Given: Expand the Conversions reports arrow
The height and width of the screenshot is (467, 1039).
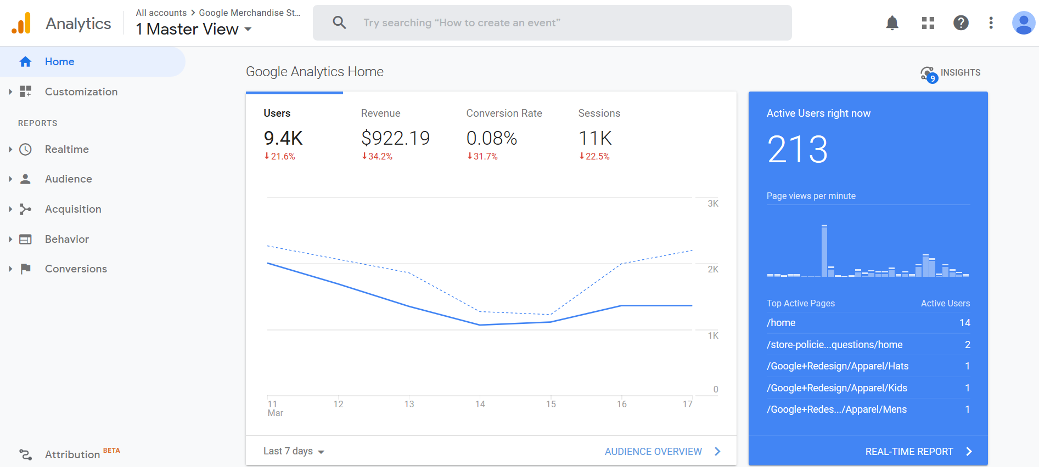Looking at the screenshot, I should coord(10,269).
